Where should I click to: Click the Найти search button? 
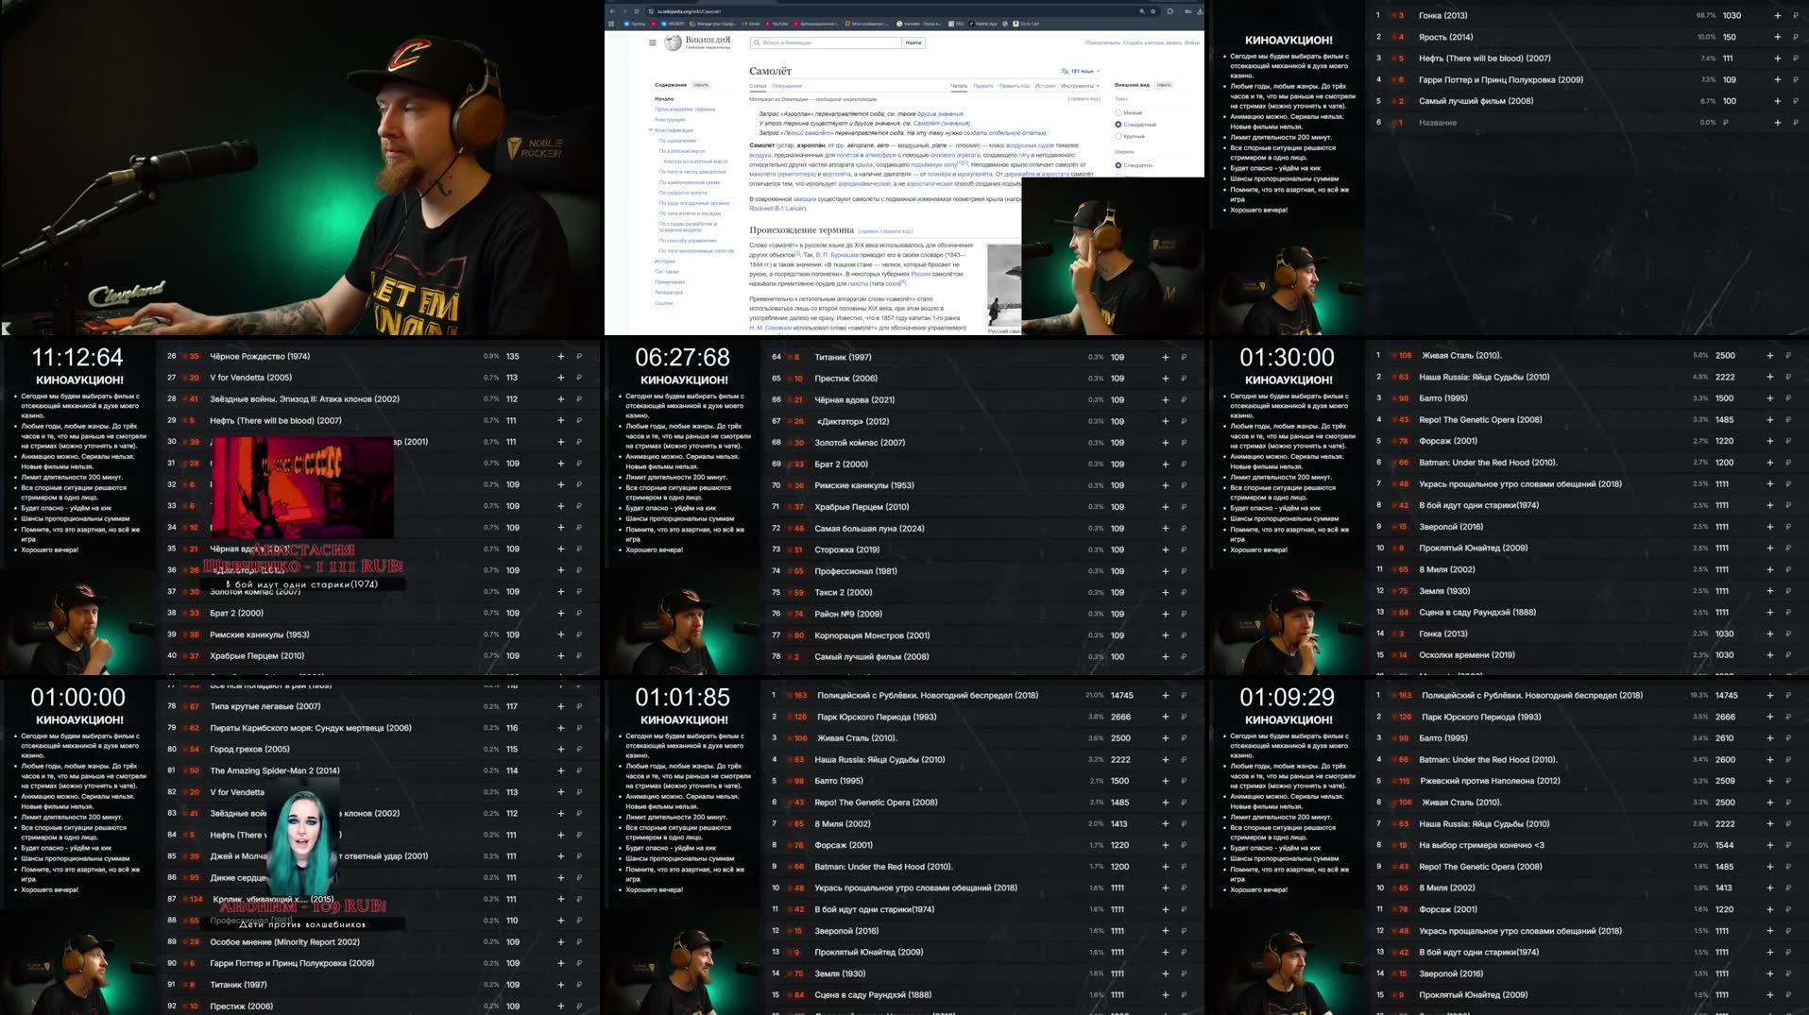913,42
